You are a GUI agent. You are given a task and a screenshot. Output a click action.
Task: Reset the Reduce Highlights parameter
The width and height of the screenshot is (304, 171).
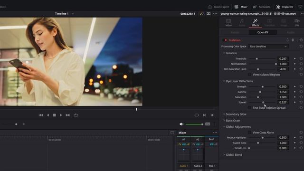pyautogui.click(x=301, y=137)
